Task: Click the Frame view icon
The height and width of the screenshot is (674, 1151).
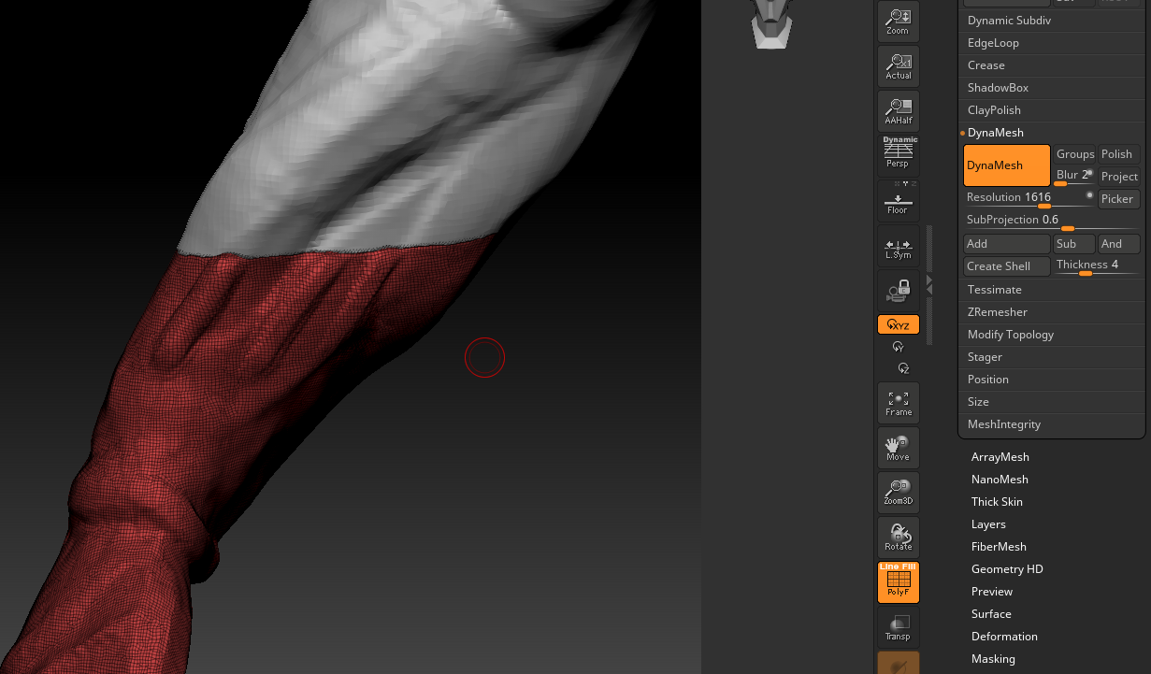Action: pos(899,402)
